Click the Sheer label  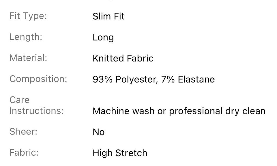23,132
